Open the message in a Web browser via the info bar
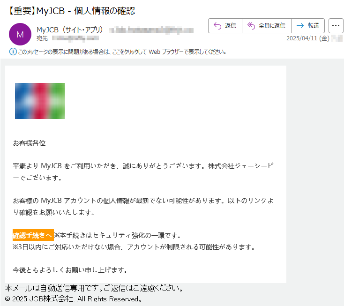 coord(122,52)
